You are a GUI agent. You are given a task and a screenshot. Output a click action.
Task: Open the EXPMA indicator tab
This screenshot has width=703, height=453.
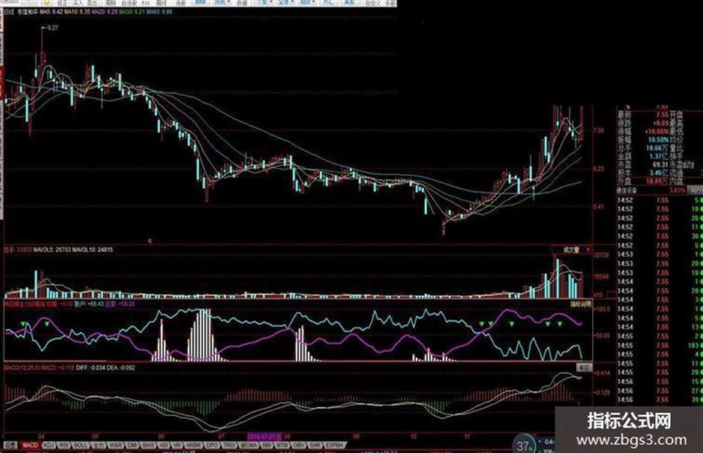coord(333,445)
